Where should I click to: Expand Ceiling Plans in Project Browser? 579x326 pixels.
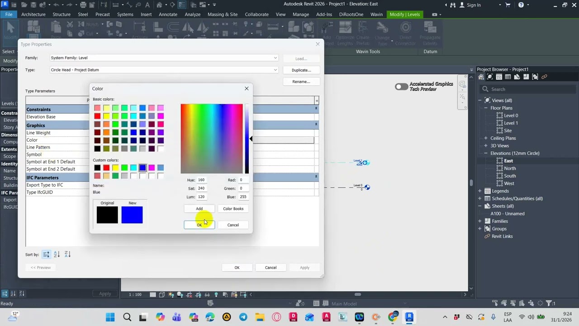486,138
